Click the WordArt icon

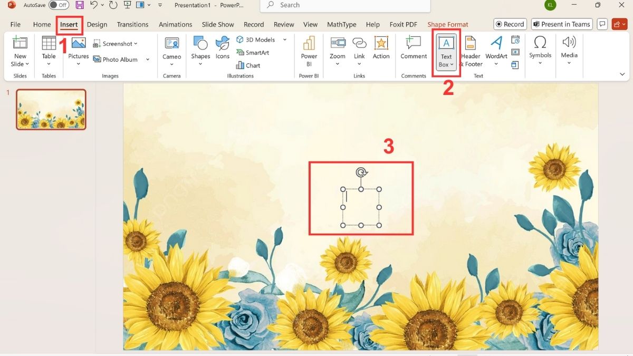496,43
